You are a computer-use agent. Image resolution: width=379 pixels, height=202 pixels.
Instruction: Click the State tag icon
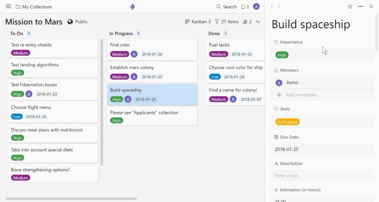276,109
